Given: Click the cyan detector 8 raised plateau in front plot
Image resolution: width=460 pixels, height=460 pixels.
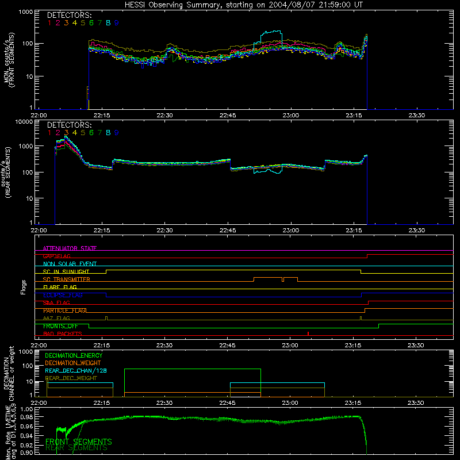Looking at the screenshot, I should [271, 32].
